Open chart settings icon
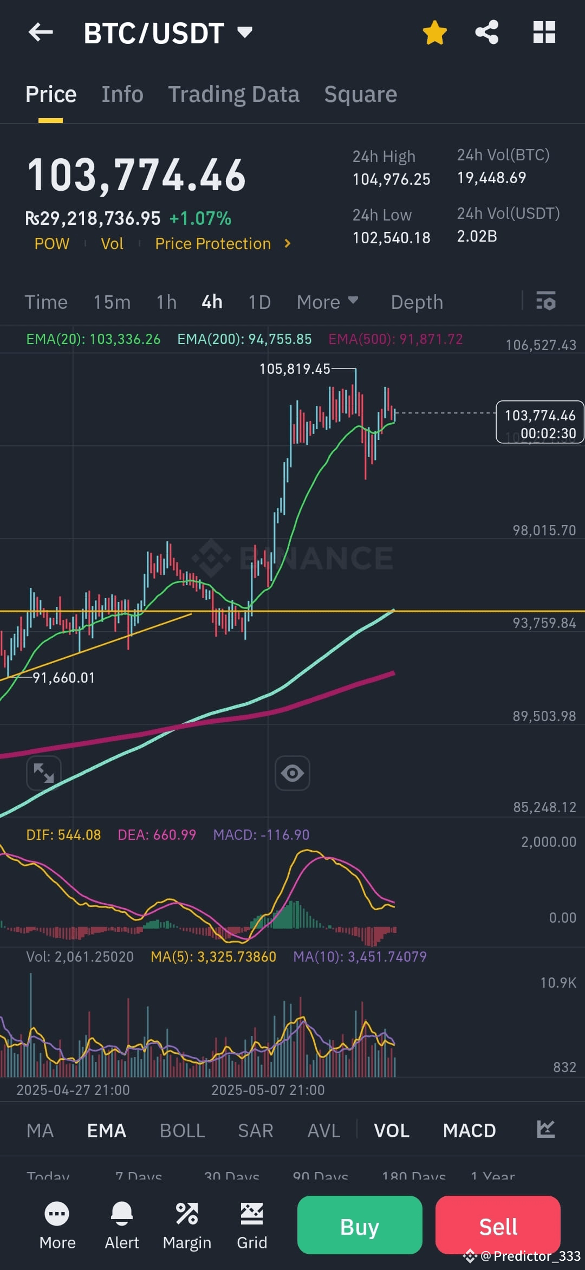 545,301
